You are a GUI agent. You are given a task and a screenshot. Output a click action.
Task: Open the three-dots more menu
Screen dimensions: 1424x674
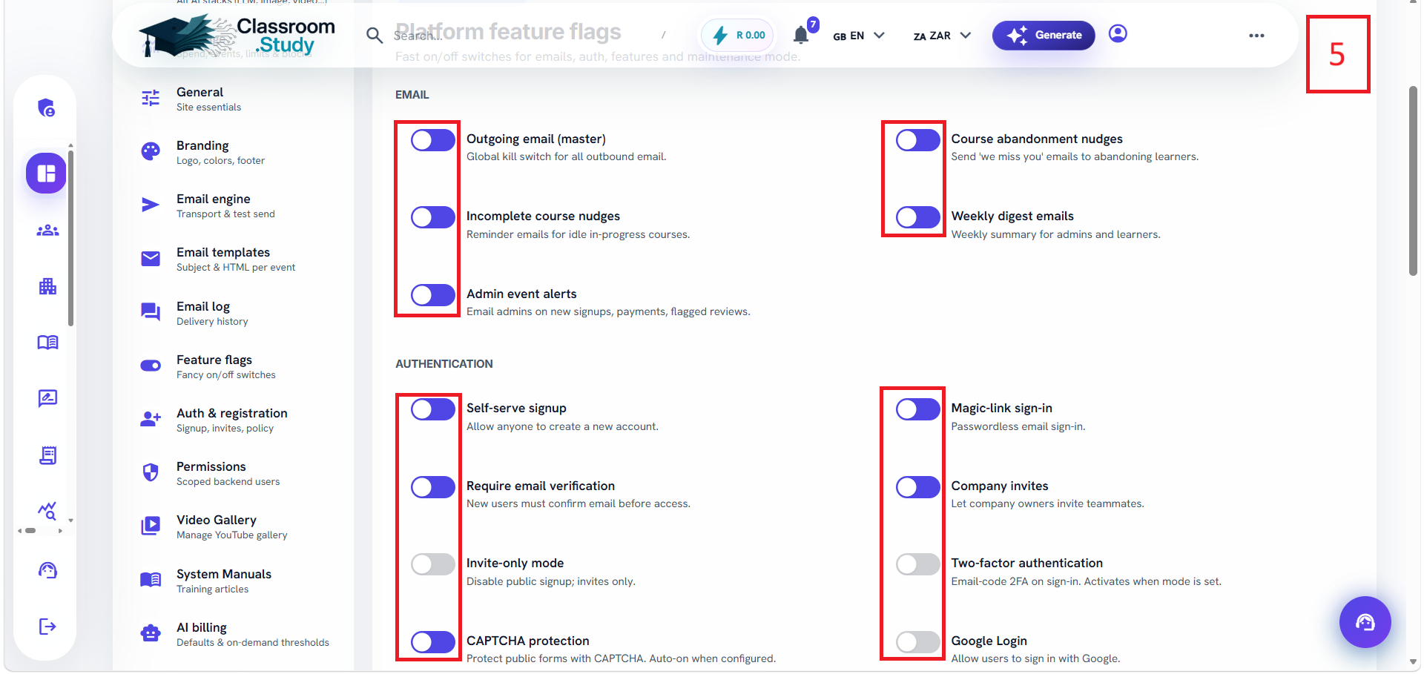tap(1256, 36)
